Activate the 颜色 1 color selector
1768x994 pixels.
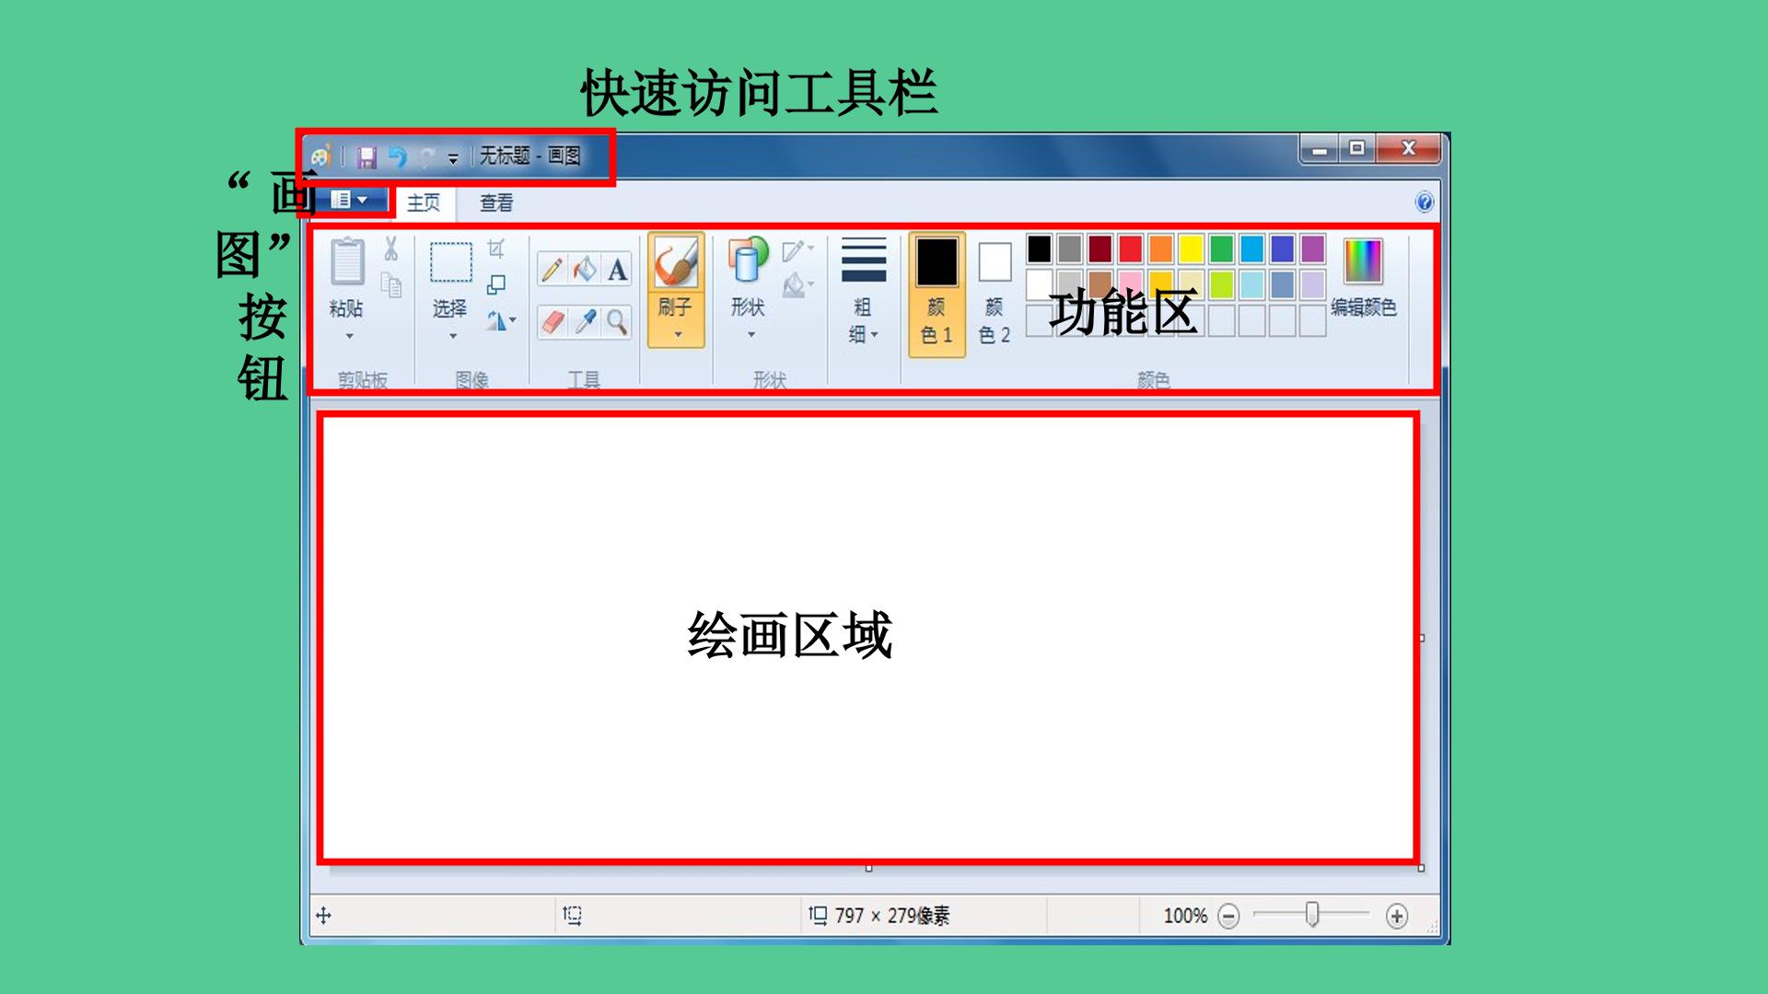point(936,293)
